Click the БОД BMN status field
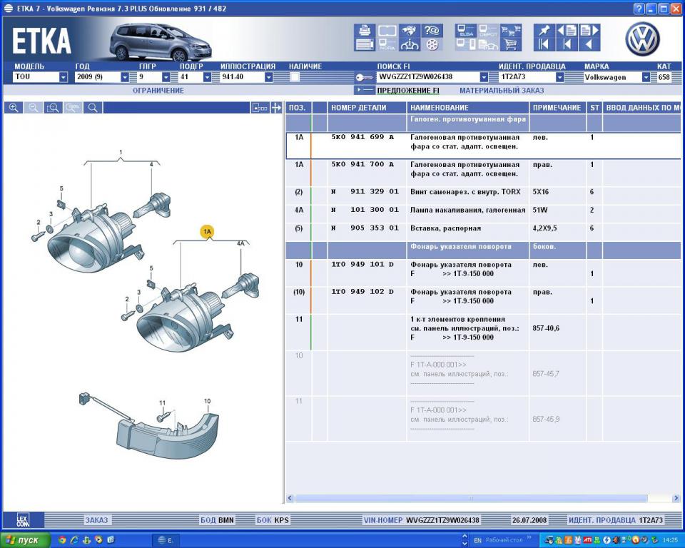Screen dimensions: 685x548 [217, 520]
